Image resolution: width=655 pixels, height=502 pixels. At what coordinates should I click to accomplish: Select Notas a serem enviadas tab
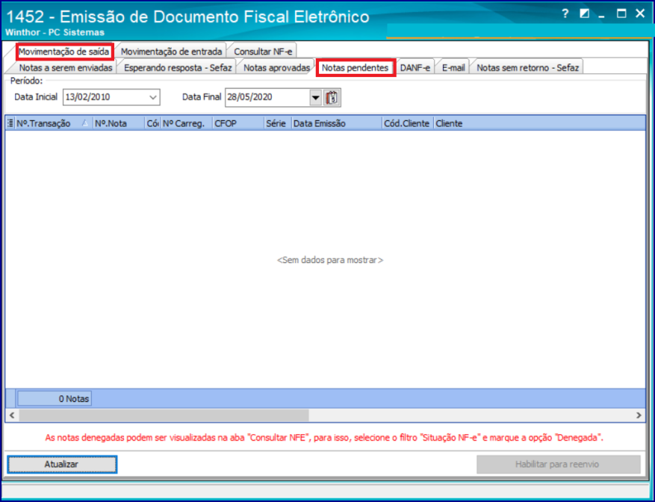point(66,68)
